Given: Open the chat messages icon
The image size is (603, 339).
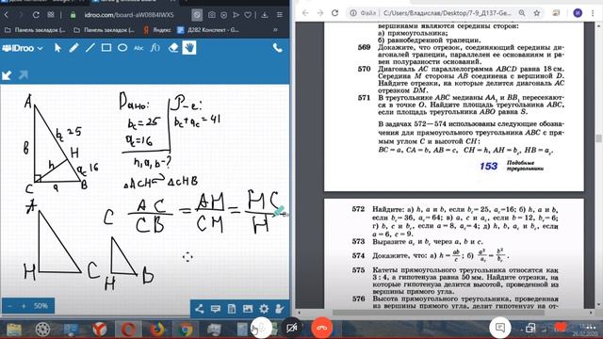Looking at the screenshot, I should (216, 309).
